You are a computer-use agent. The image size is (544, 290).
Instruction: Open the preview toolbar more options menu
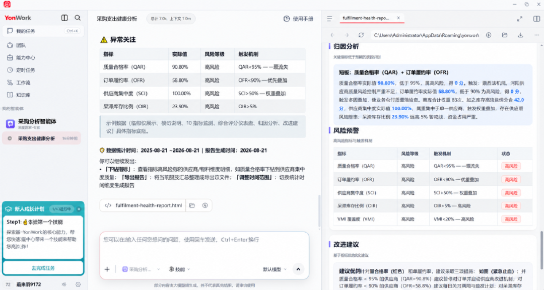click(537, 35)
